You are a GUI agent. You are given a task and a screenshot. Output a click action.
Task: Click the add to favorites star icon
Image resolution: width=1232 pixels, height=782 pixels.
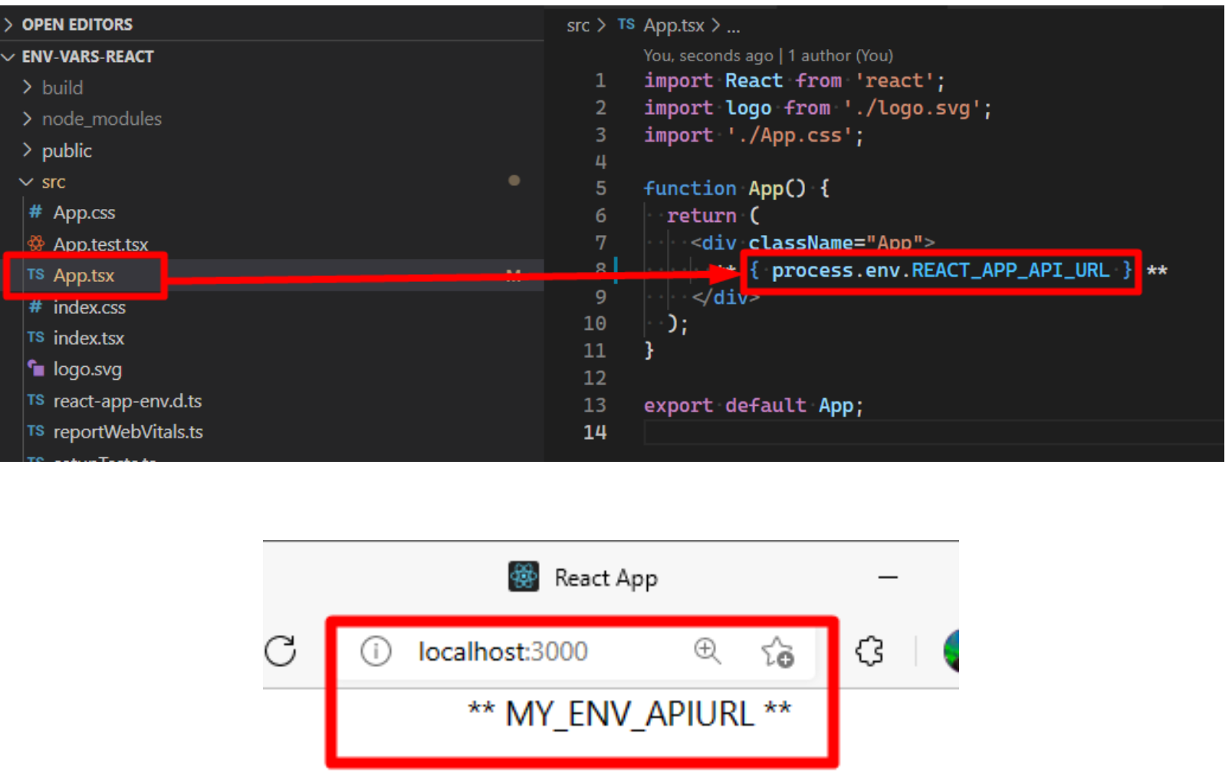pyautogui.click(x=777, y=653)
